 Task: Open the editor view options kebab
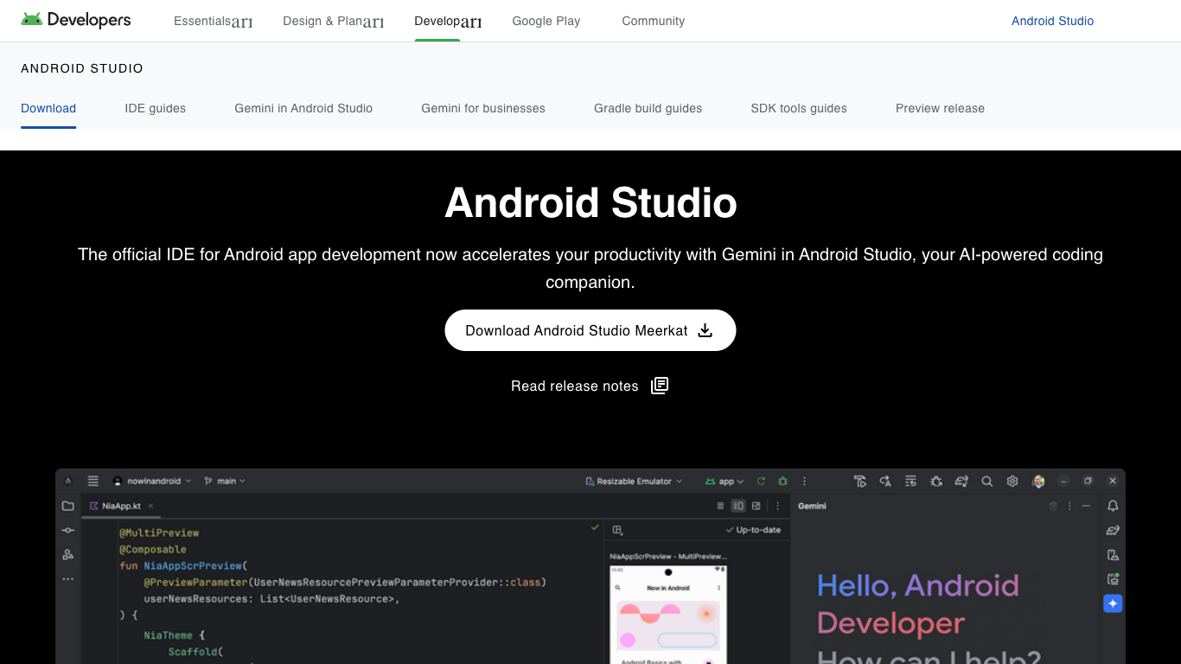pos(778,506)
